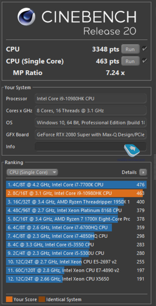Click the Cores x GHz field
Screen dimensions: 156x306
(91, 111)
